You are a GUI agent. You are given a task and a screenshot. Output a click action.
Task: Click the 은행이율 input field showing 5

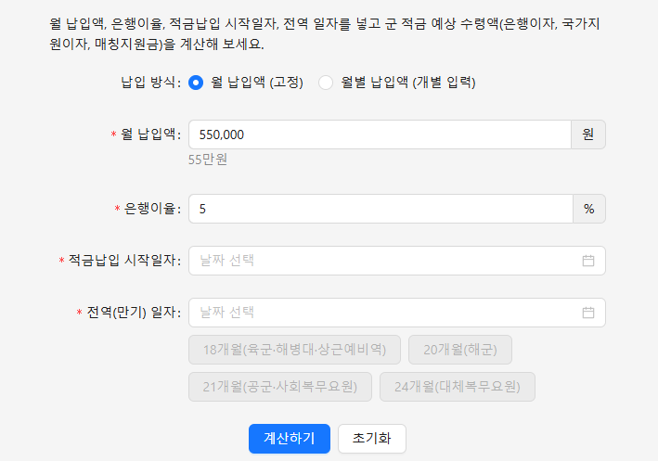tap(381, 209)
